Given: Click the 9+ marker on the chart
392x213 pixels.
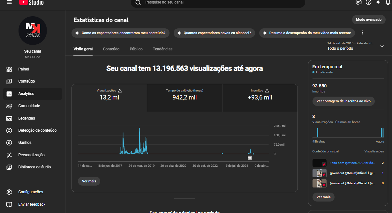Looking at the screenshot, I should click(250, 158).
